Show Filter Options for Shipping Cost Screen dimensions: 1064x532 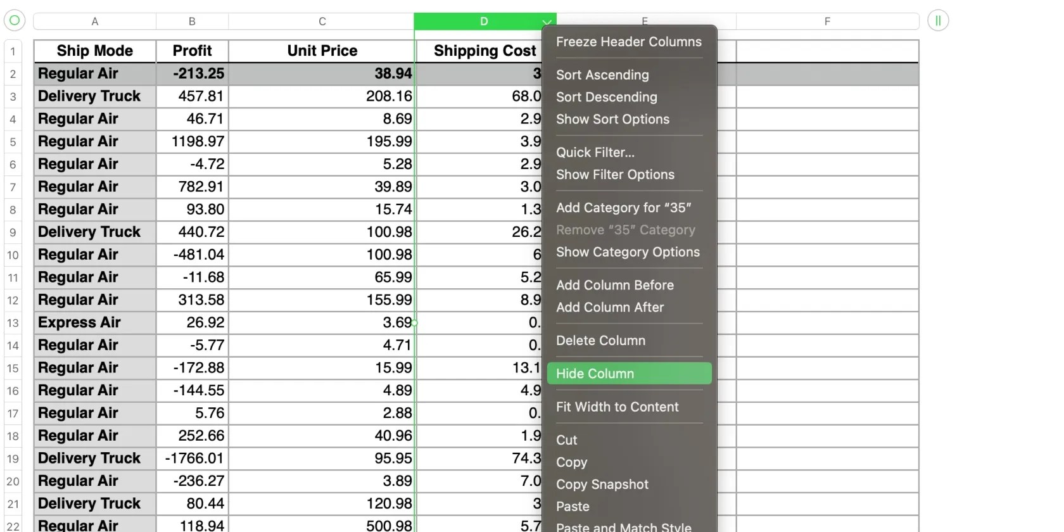coord(615,175)
